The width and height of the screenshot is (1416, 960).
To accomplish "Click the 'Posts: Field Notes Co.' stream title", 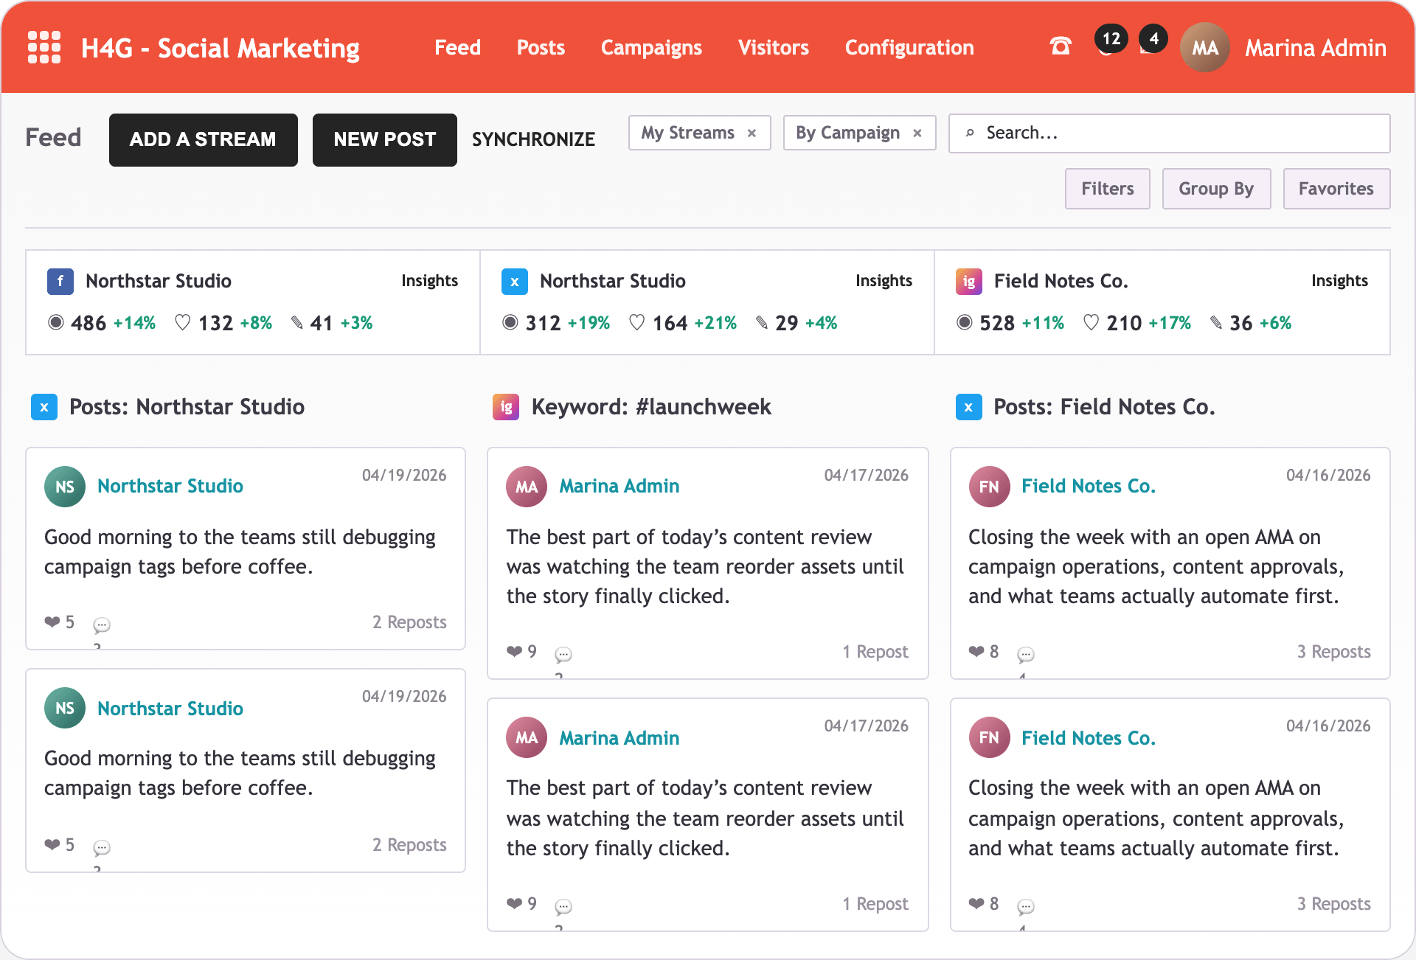I will coord(1104,407).
